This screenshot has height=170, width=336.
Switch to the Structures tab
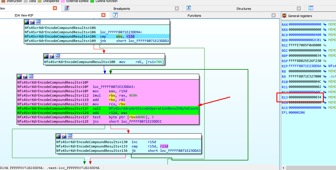pos(244,9)
